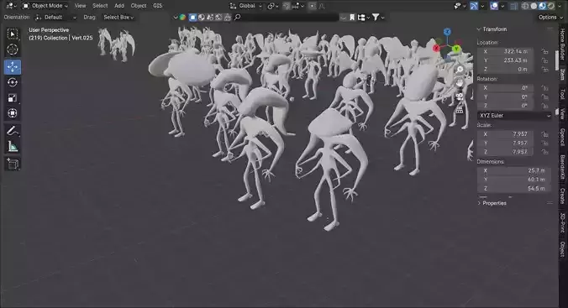Toggle proportional editing in header
This screenshot has height=308, width=568.
coord(313,6)
